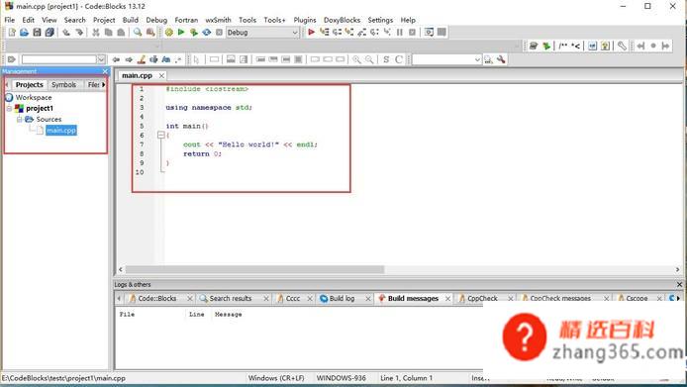Select main.cpp in the project tree
Image resolution: width=687 pixels, height=387 pixels.
61,131
